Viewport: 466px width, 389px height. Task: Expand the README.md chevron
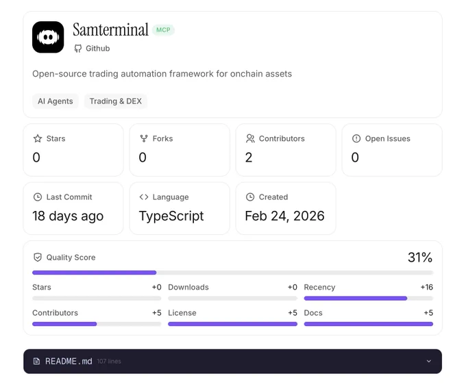pyautogui.click(x=428, y=361)
